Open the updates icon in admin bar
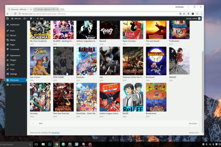 pyautogui.click(x=25, y=19)
